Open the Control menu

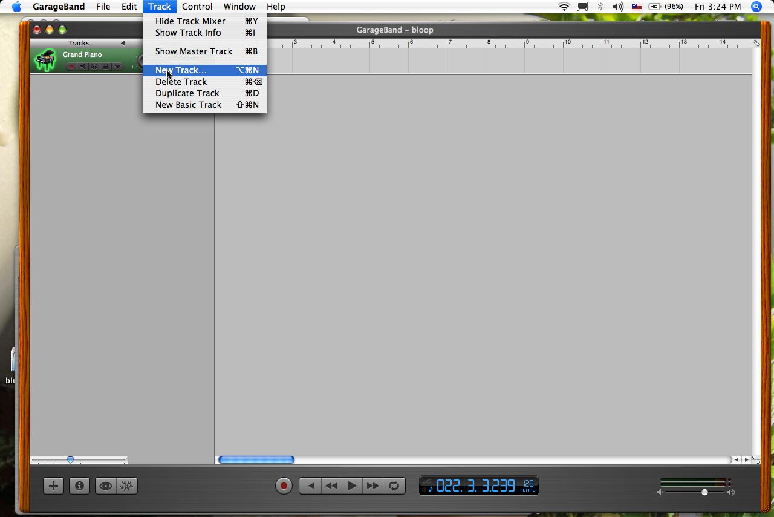click(197, 7)
